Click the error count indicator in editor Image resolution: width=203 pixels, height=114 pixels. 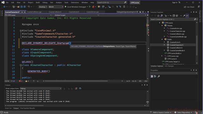[x=20, y=81]
